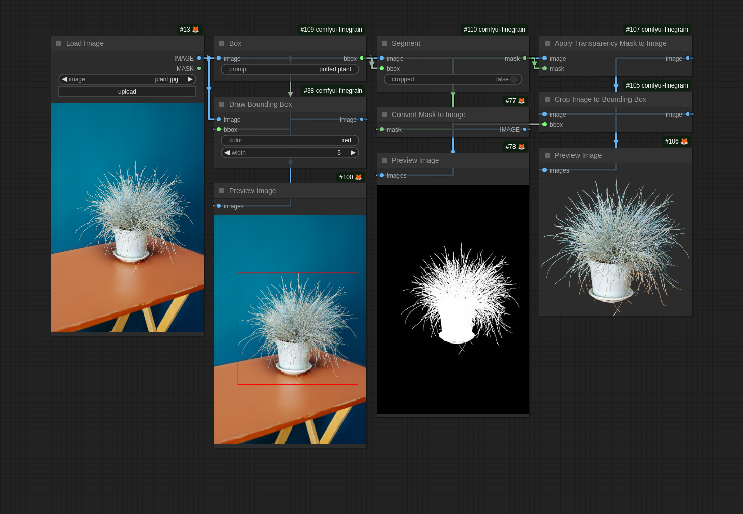Click the #109 comfyui-finegrain badge
Screen dimensions: 743x514
pyautogui.click(x=331, y=30)
